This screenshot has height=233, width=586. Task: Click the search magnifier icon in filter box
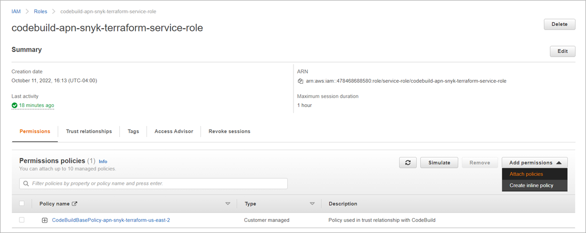tap(26, 184)
